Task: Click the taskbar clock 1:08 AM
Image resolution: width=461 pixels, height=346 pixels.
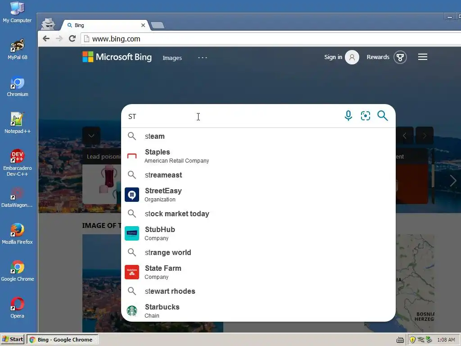Action: (x=446, y=340)
